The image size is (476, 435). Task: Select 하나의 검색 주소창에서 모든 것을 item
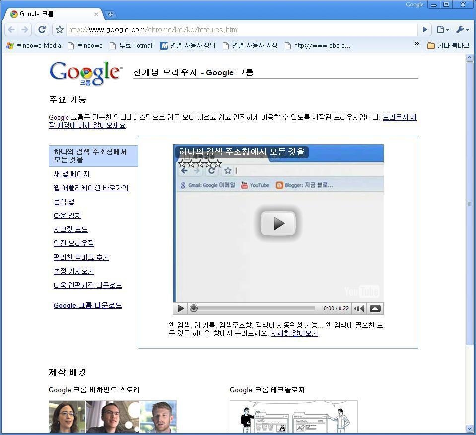[93, 156]
